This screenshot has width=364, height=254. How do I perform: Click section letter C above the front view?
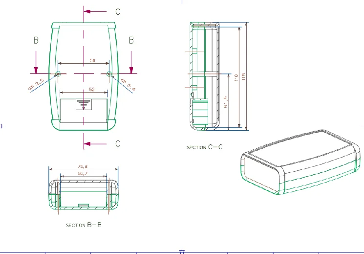[x=118, y=11]
